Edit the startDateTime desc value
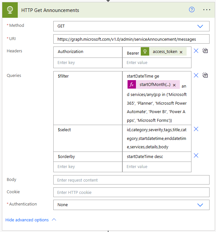 click(157, 157)
